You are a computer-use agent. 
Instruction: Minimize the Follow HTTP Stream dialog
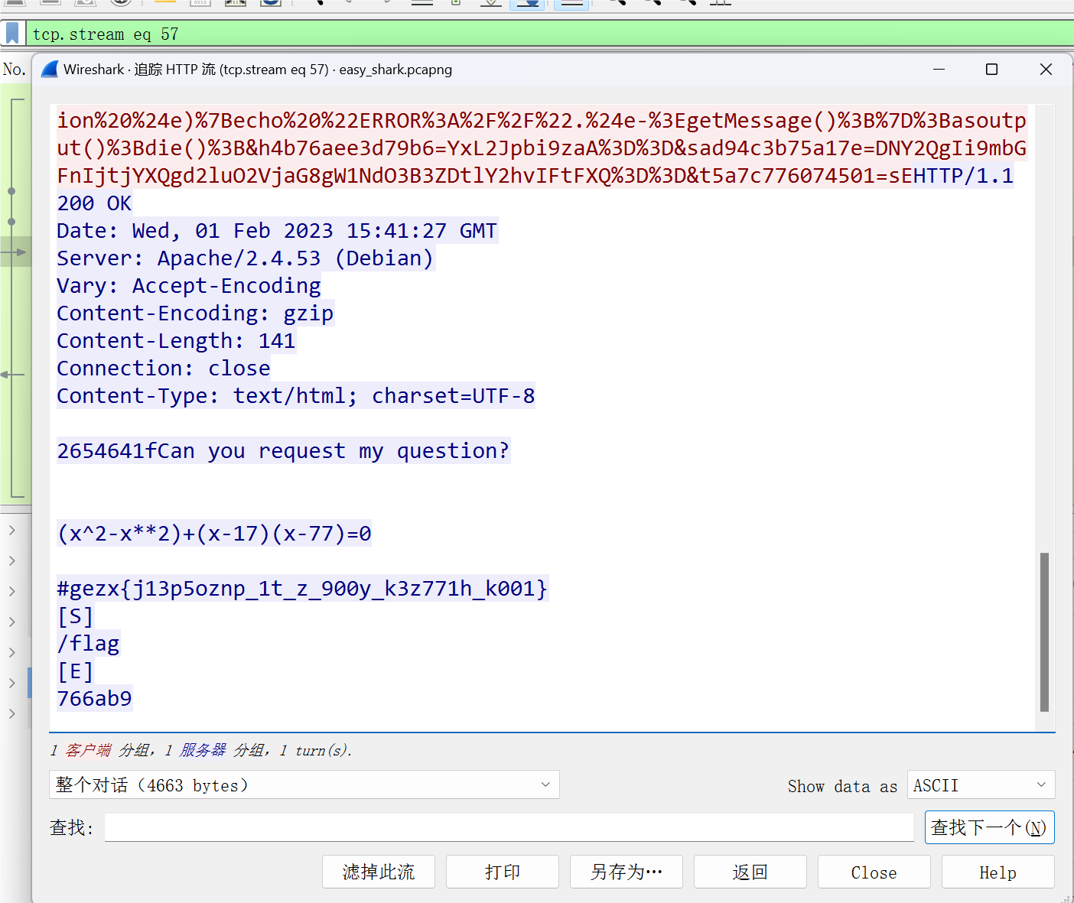pos(939,70)
